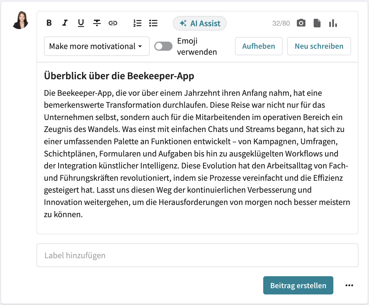The height and width of the screenshot is (305, 369).
Task: Click the Neu schreiben button
Action: 319,46
